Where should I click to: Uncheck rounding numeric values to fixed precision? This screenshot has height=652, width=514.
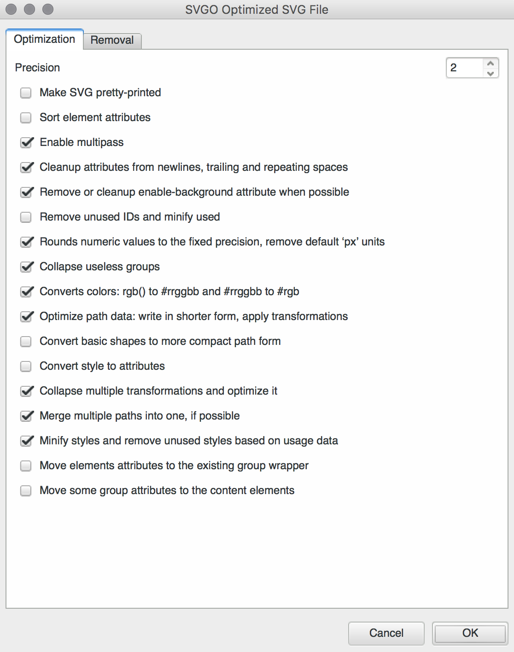[x=26, y=242]
